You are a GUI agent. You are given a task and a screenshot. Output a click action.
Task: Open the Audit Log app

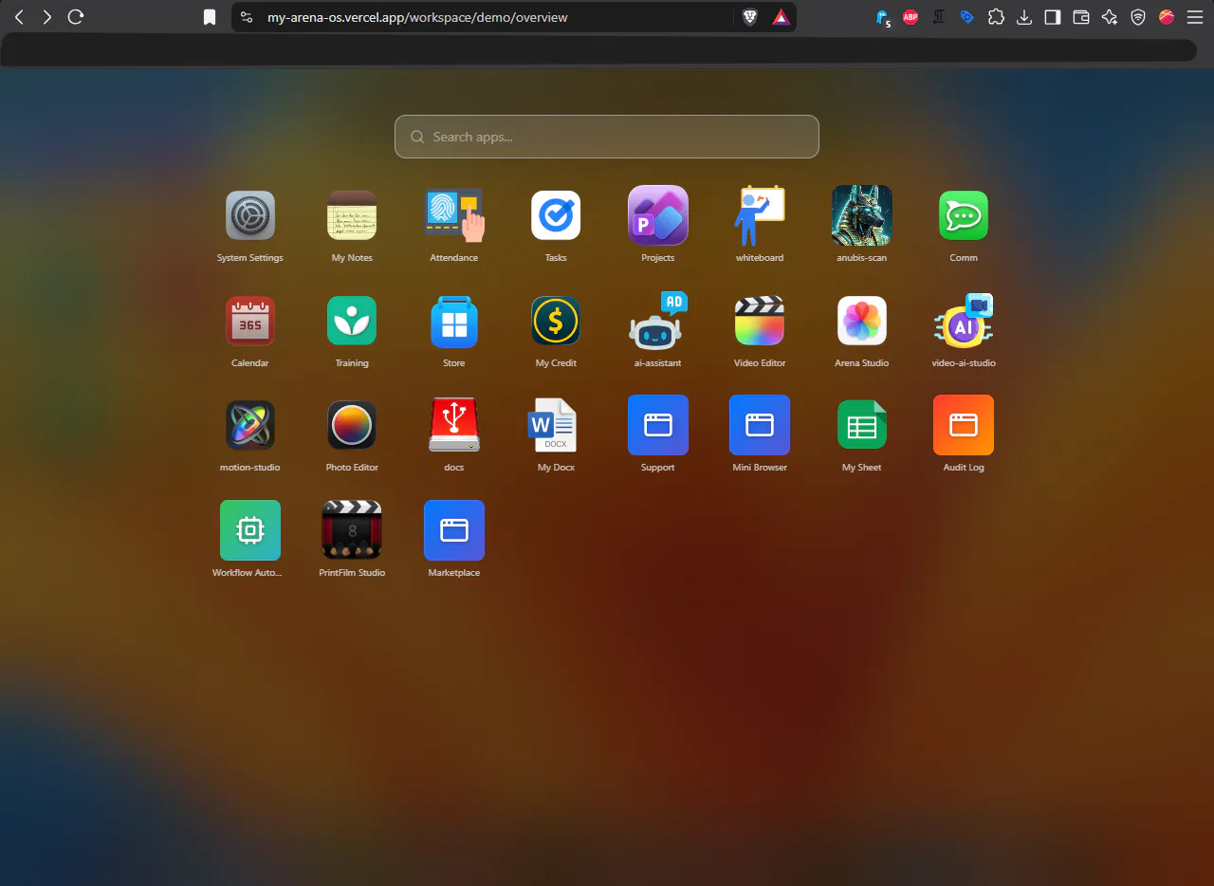click(x=964, y=425)
